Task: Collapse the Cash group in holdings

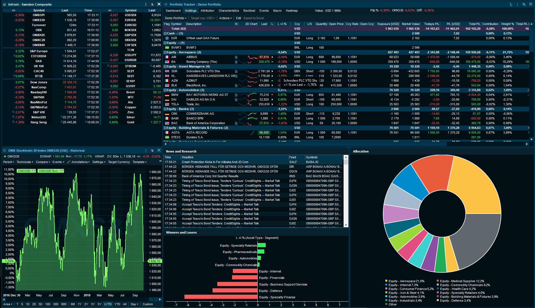Action: pyautogui.click(x=165, y=33)
